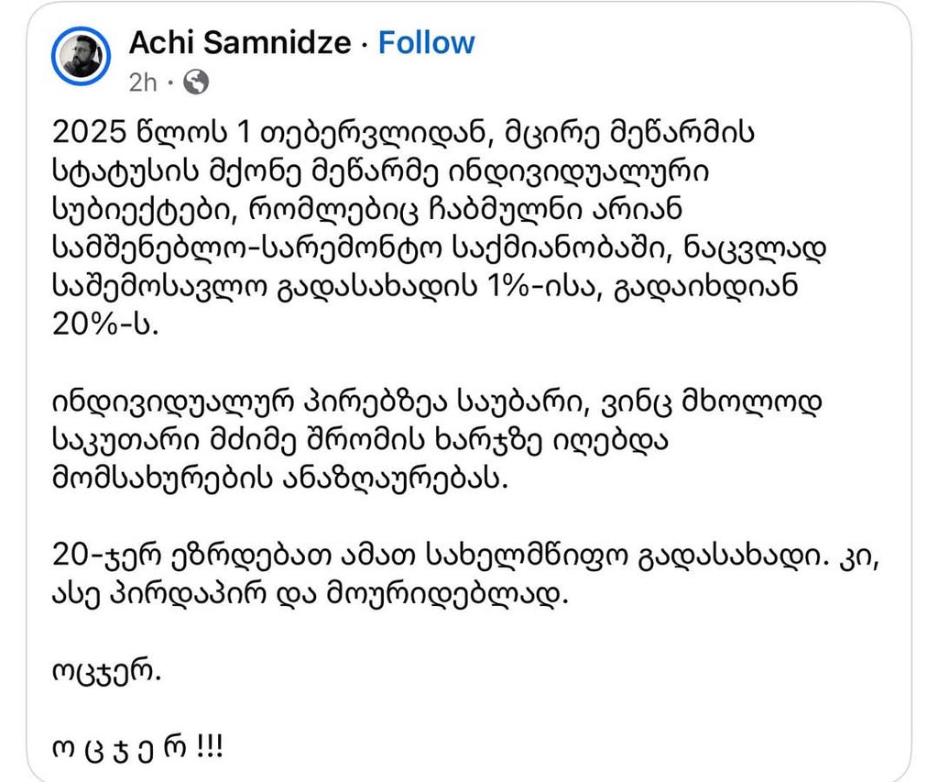Click the public audience globe icon

click(196, 83)
